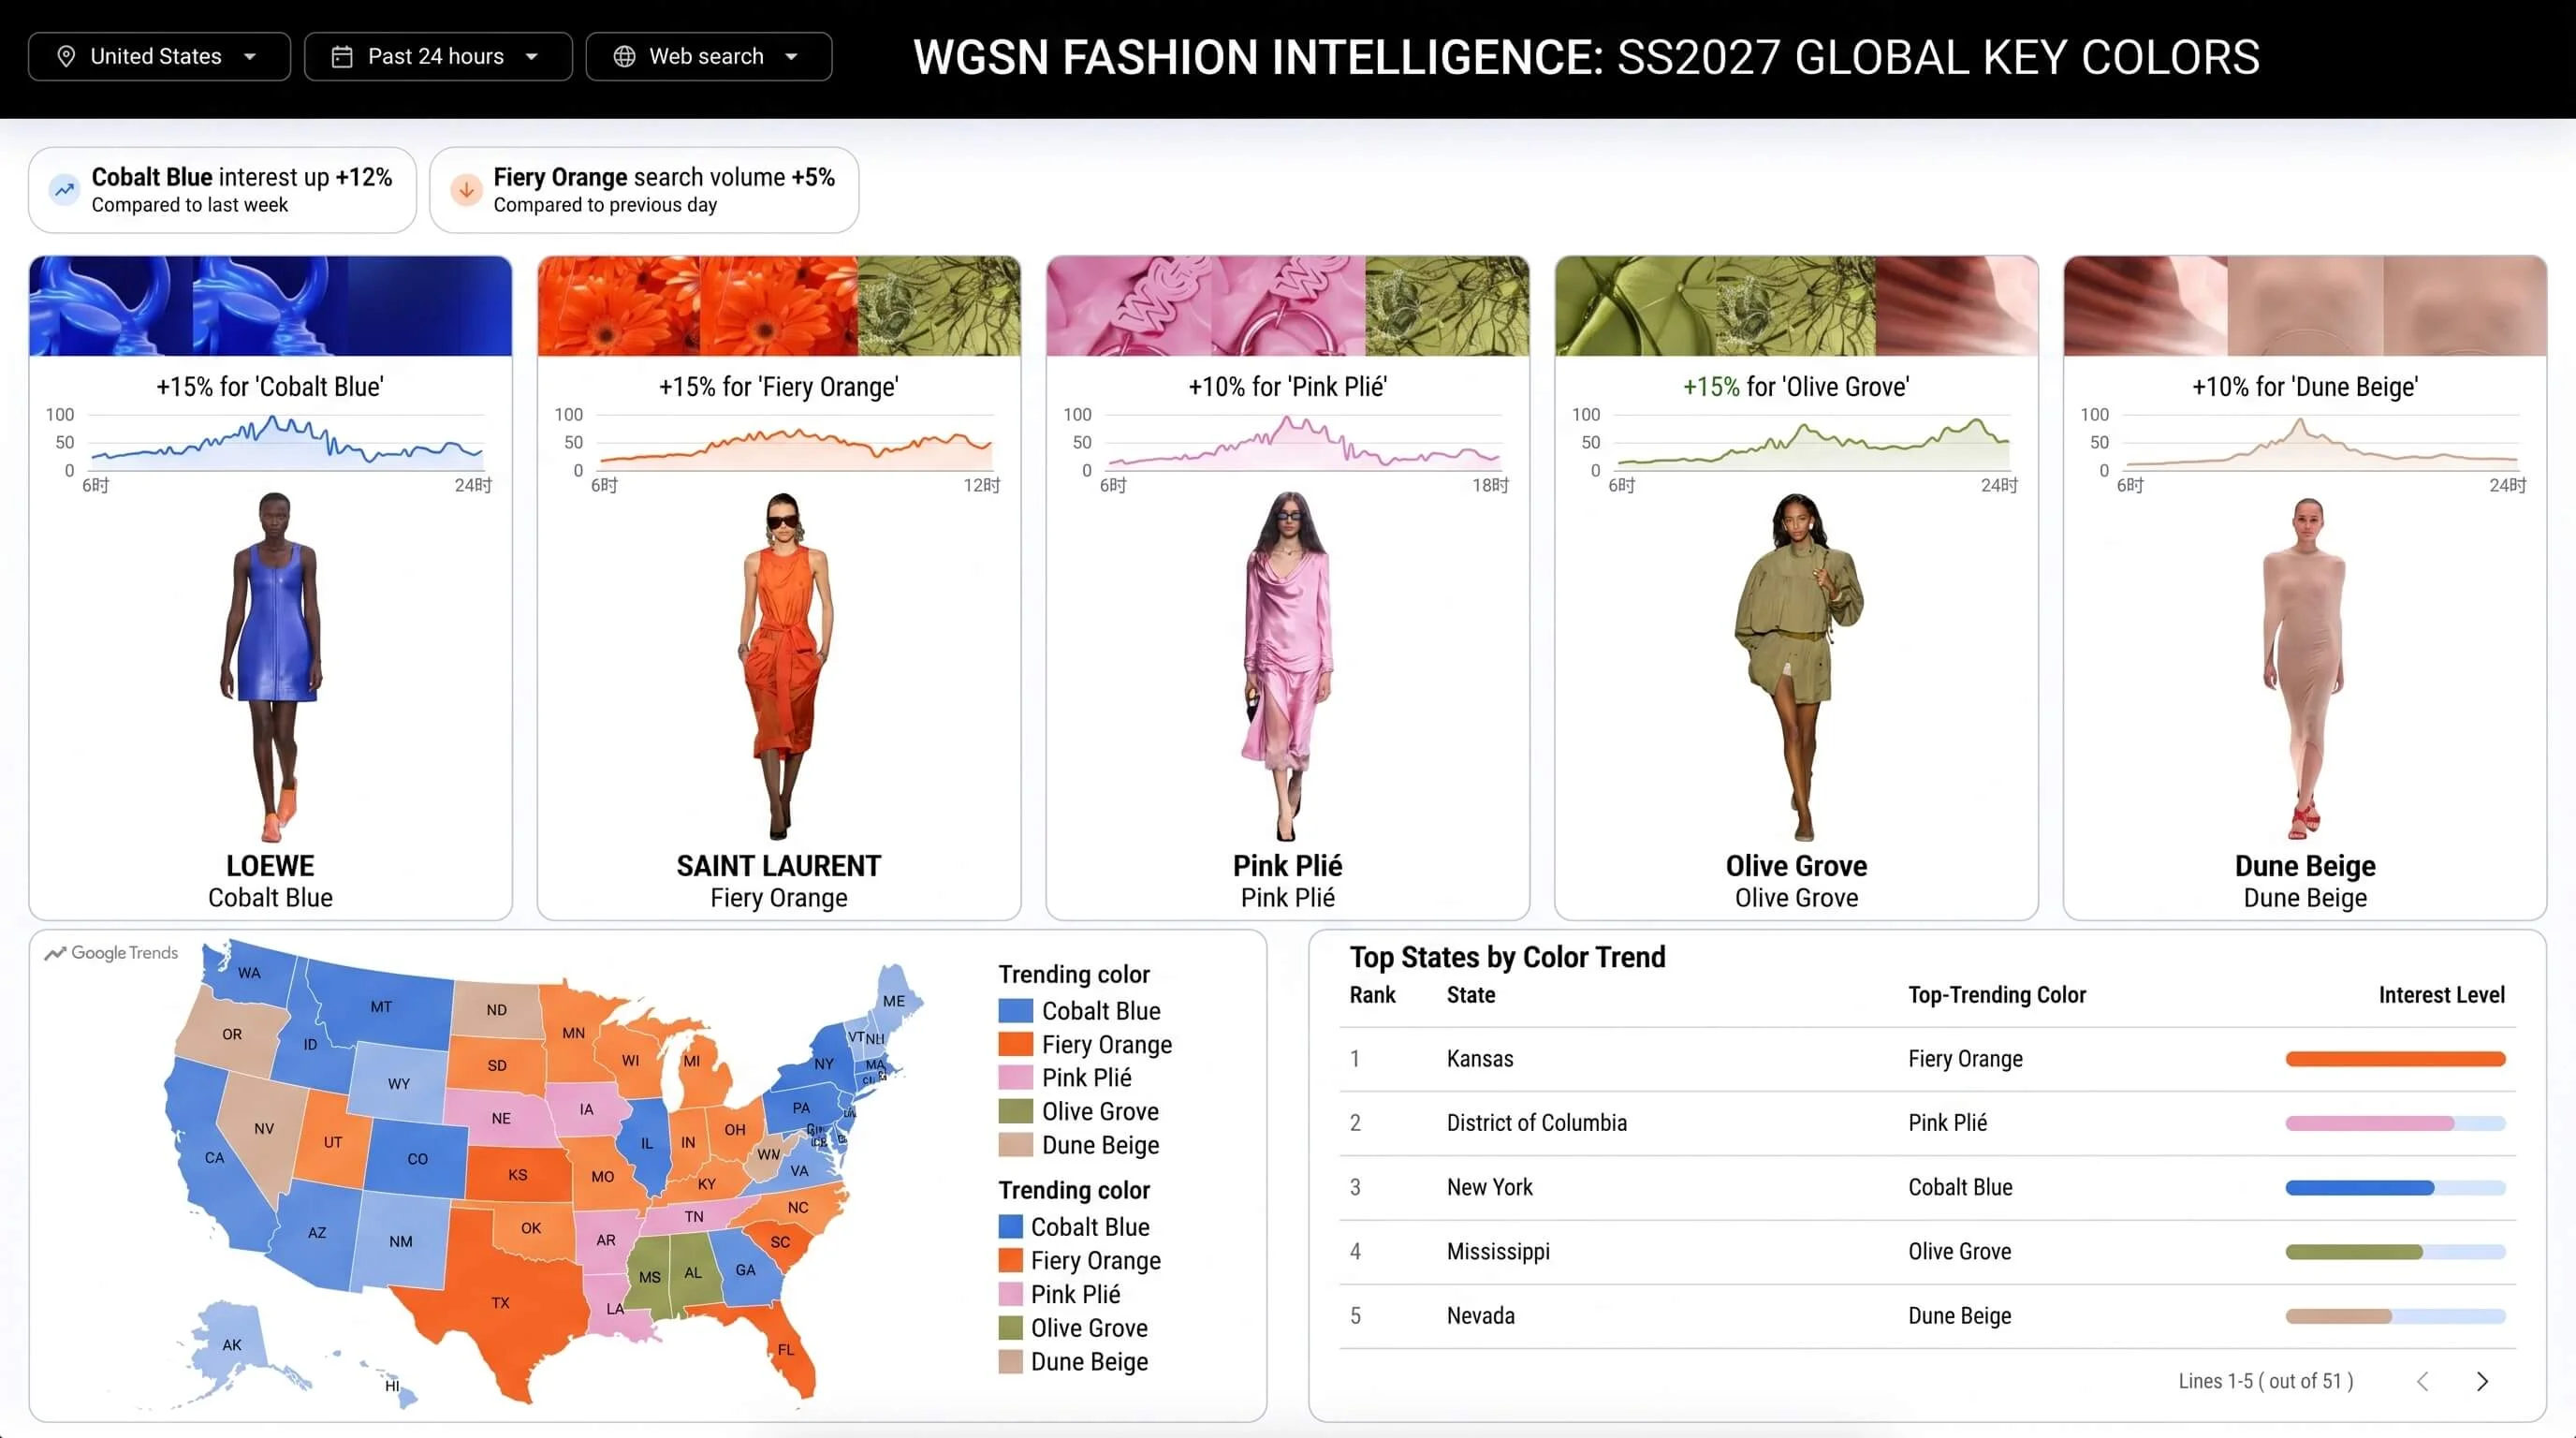Open the Cobalt Blue interest up +12% card
The image size is (2576, 1438).
[222, 189]
